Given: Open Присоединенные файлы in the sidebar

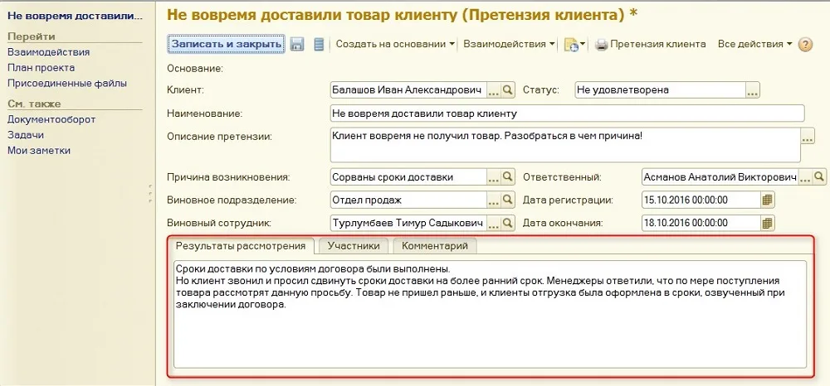Looking at the screenshot, I should pyautogui.click(x=66, y=83).
